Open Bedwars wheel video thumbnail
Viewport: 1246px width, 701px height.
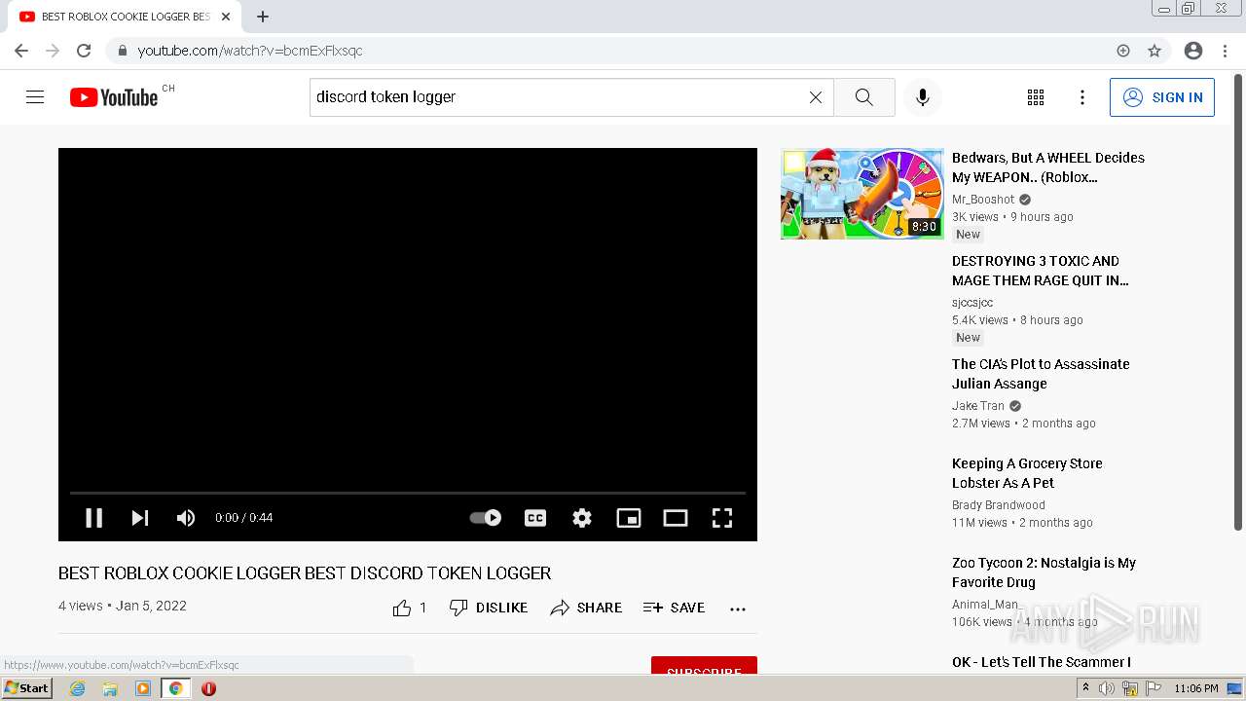[x=862, y=194]
